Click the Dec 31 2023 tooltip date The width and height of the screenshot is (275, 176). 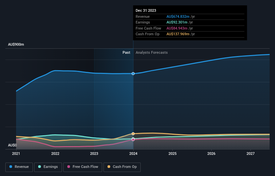click(x=146, y=10)
